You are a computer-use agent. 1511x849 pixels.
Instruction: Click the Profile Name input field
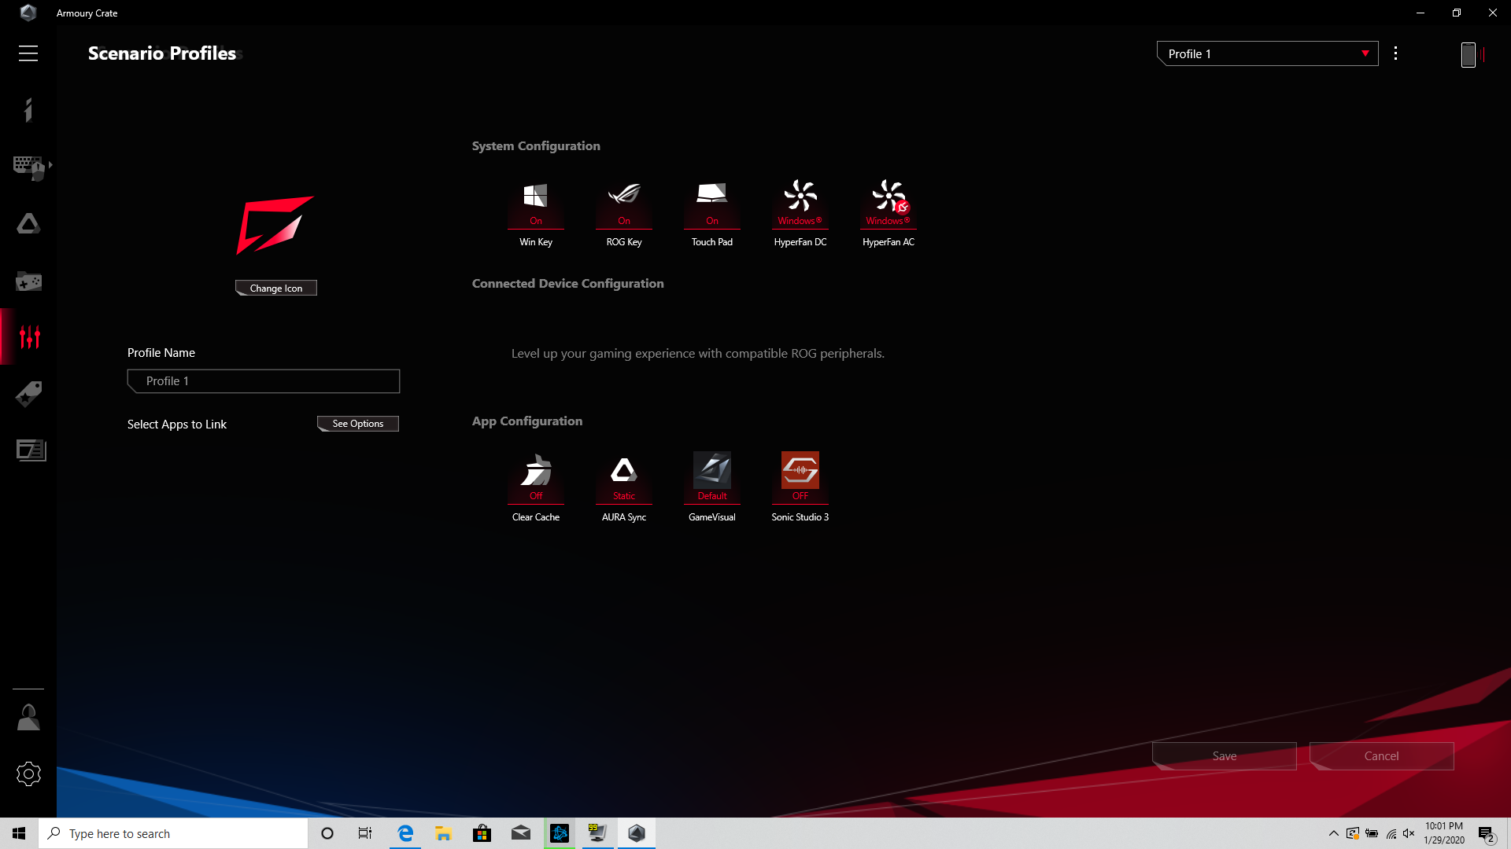point(264,381)
